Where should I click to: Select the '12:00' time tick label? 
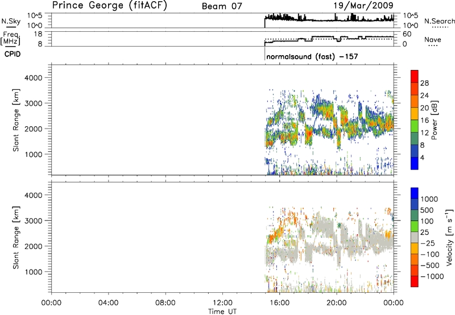coord(222,303)
